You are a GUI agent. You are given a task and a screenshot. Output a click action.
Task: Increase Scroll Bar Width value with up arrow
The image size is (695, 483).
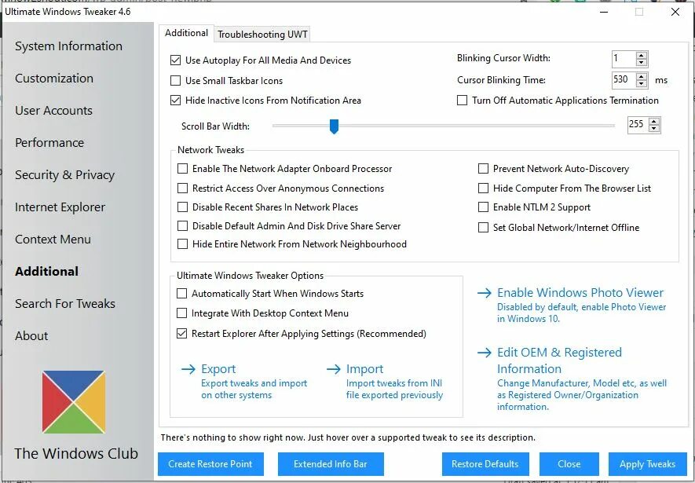coord(654,122)
